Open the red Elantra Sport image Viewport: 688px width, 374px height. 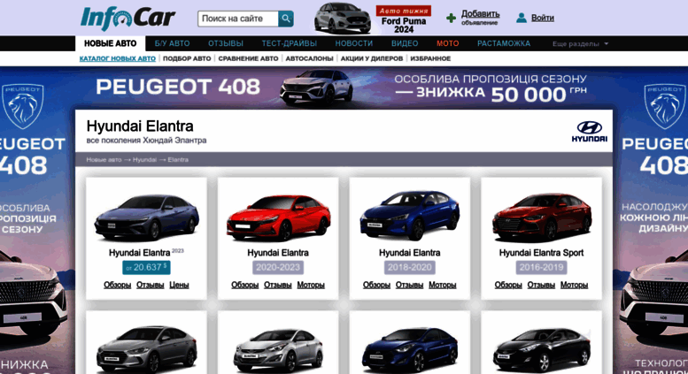coord(541,218)
